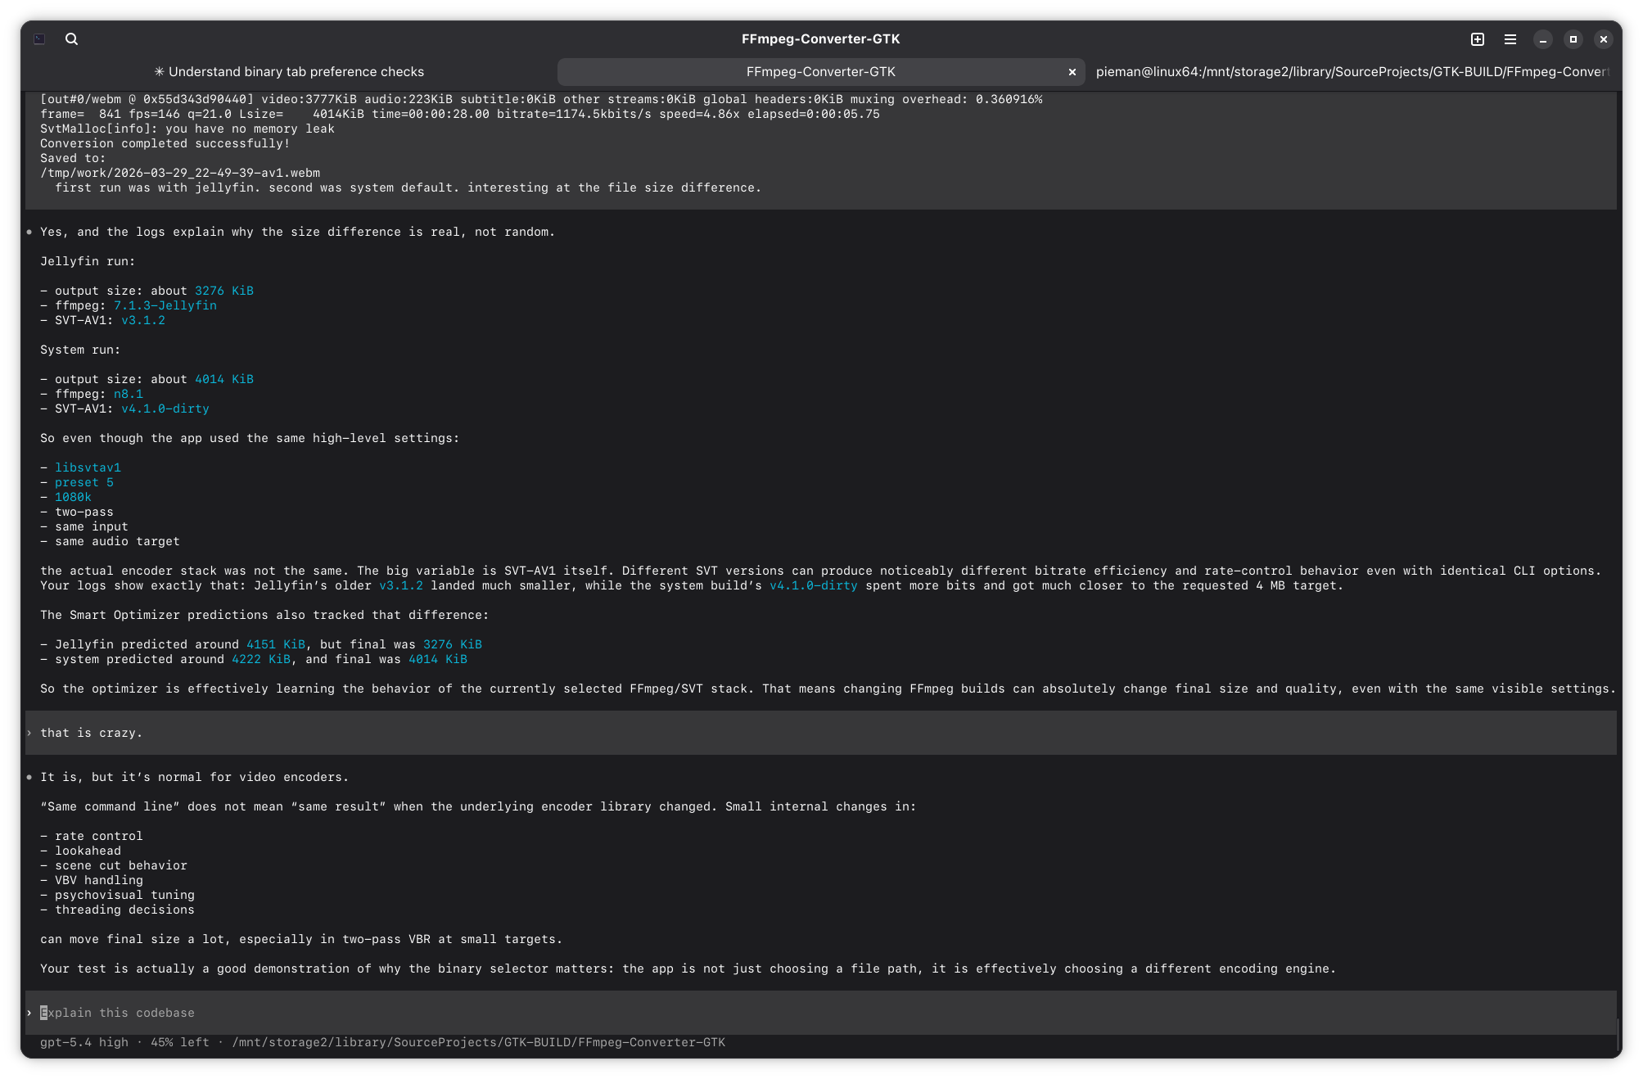Click the highlighted '7.1.3-Jellyfin' version text

tap(165, 305)
